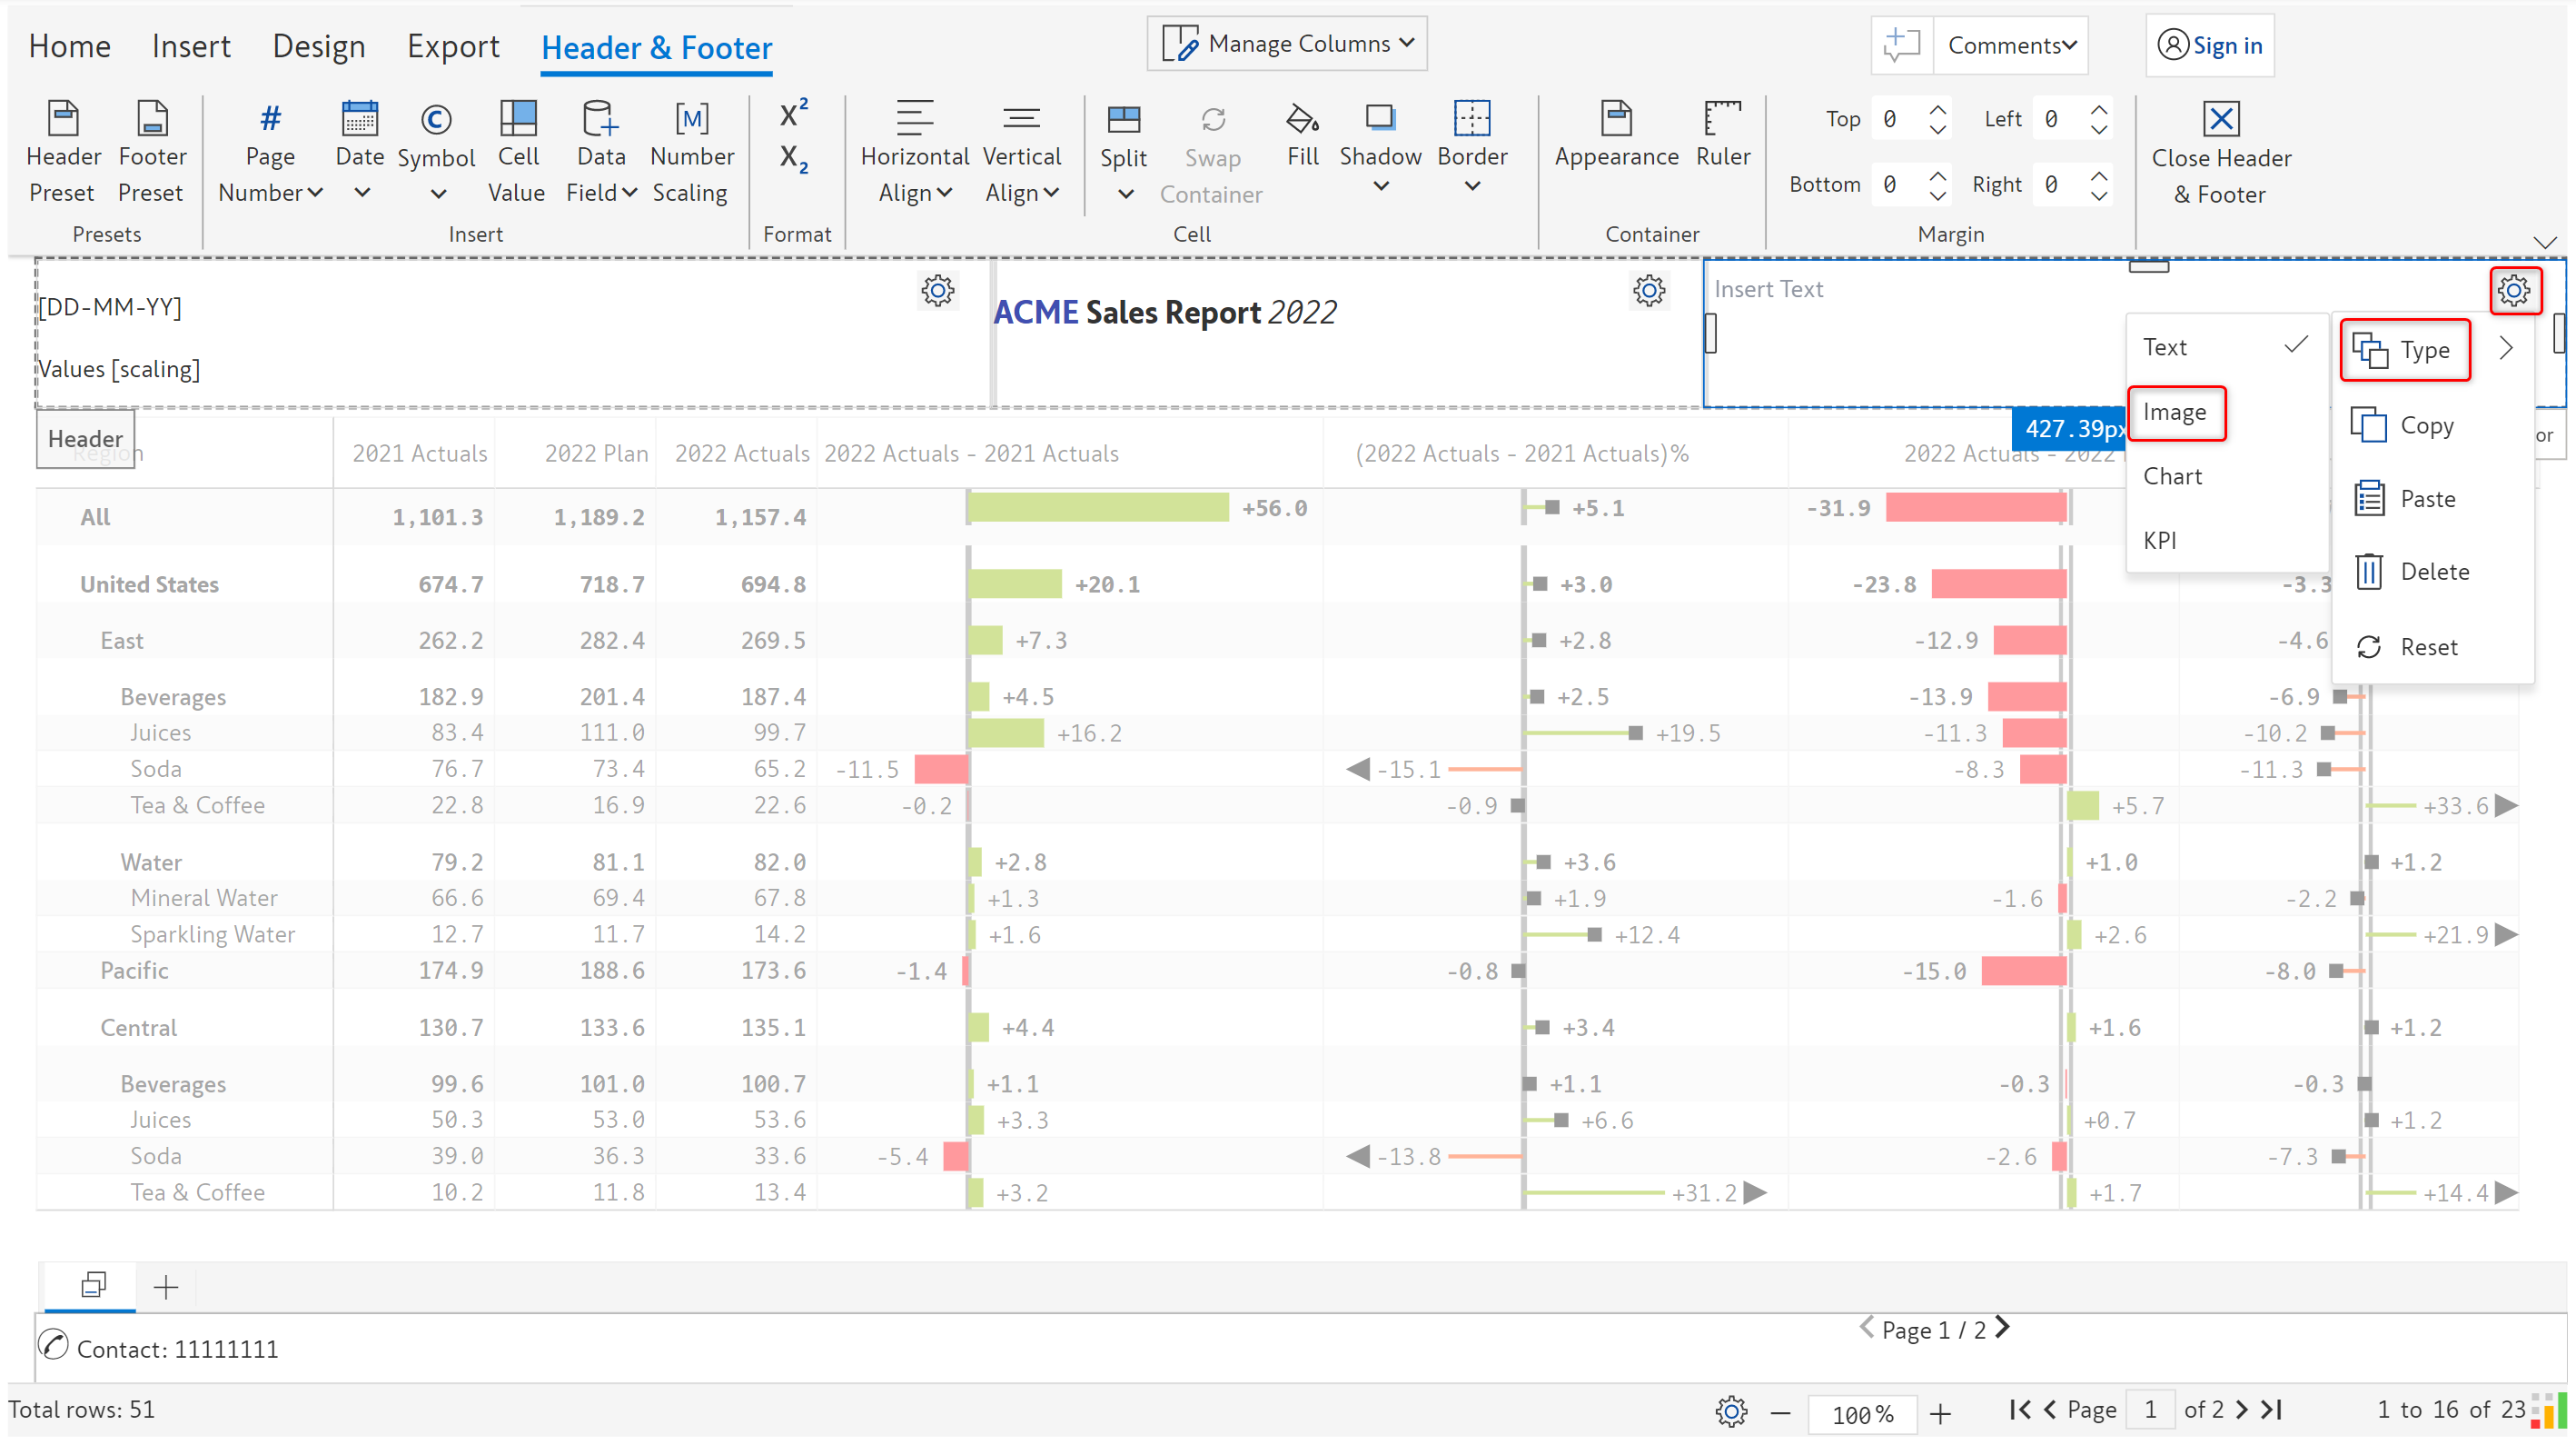The width and height of the screenshot is (2576, 1445).
Task: Open settings gear of the date header cell
Action: click(x=937, y=290)
